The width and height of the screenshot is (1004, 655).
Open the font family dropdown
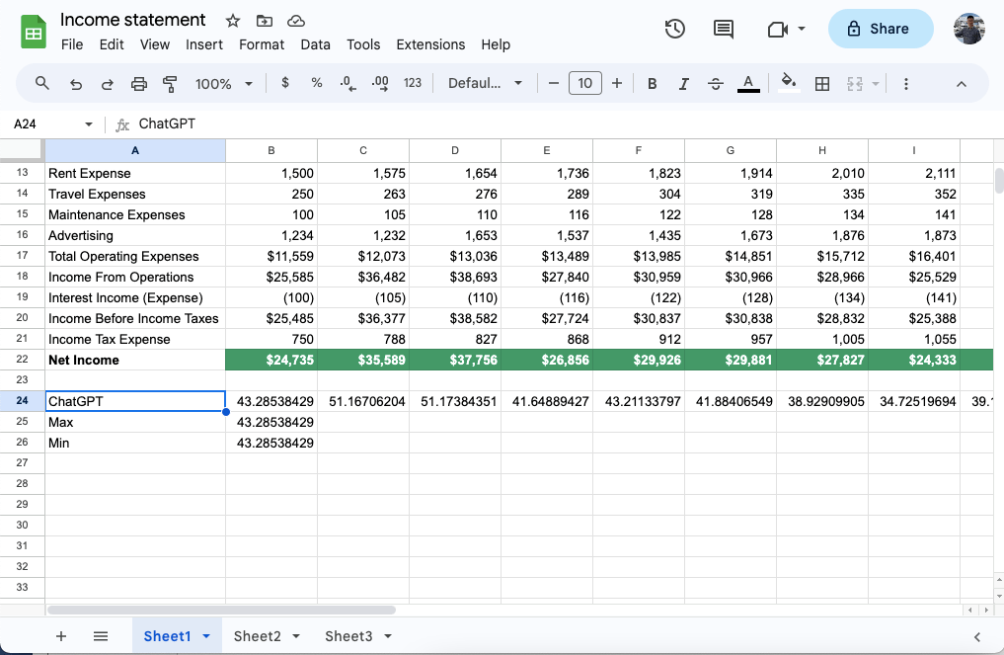(486, 83)
